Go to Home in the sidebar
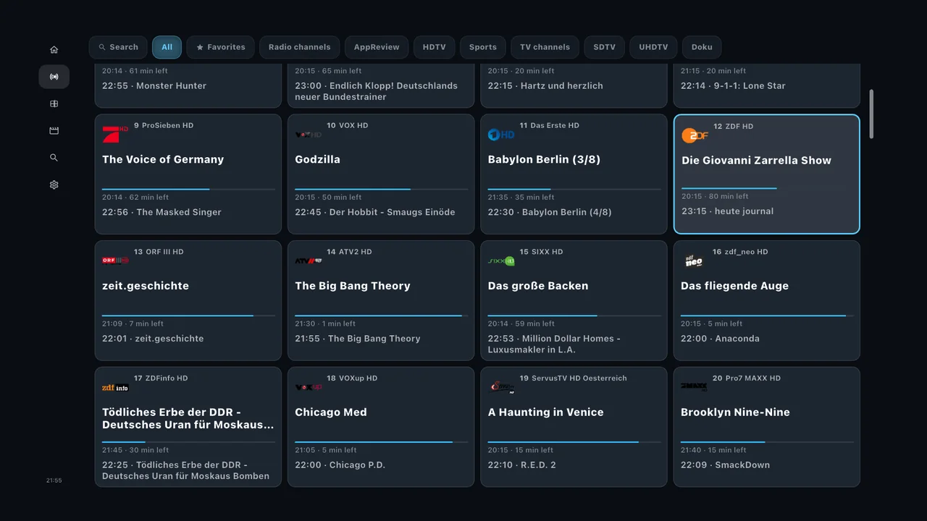Screen dimensions: 927x521 coord(54,50)
